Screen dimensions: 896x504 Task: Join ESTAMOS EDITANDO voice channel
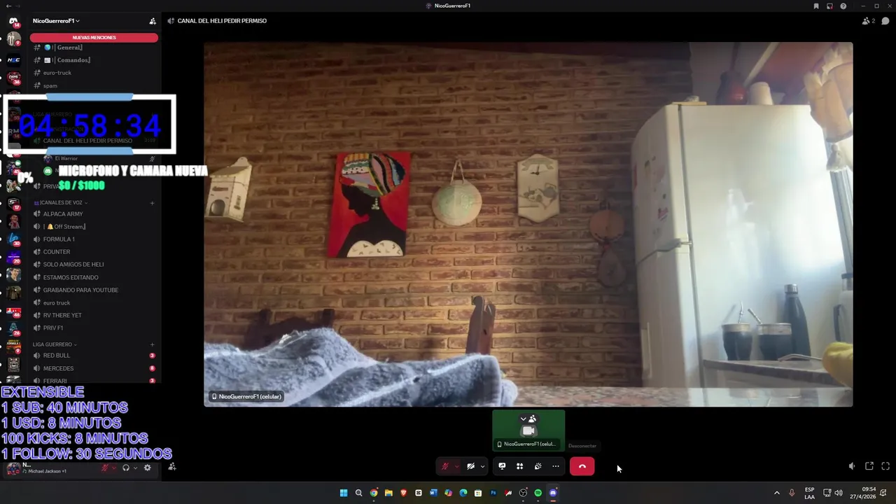(x=94, y=277)
